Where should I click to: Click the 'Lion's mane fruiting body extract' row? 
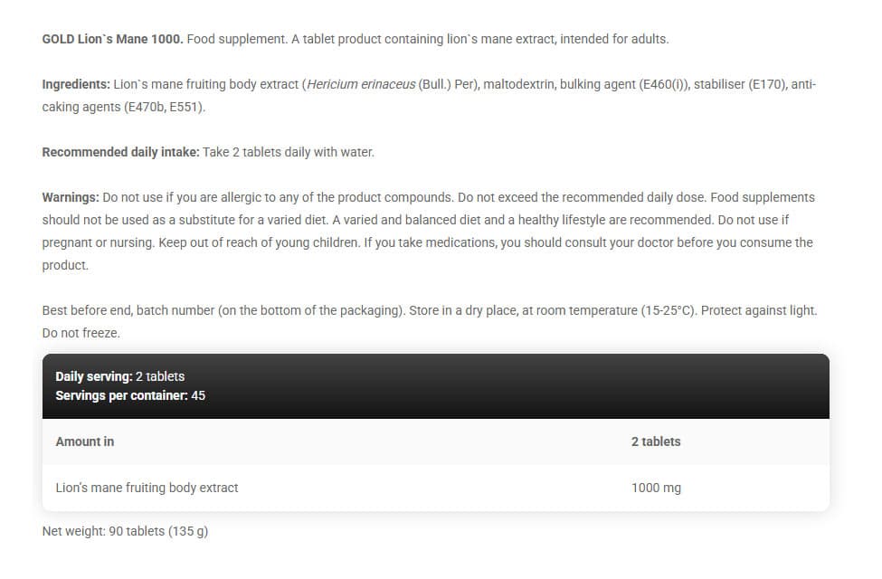436,488
